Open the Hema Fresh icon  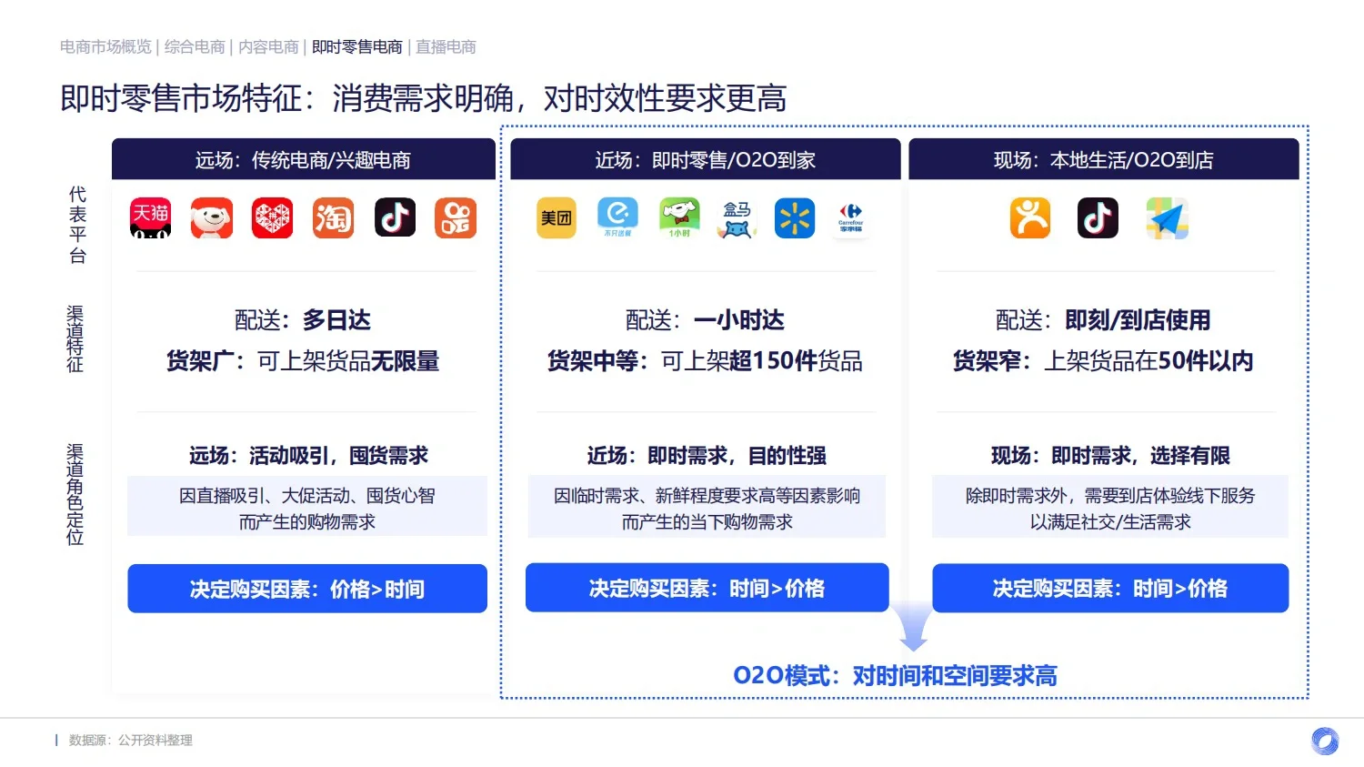(737, 218)
